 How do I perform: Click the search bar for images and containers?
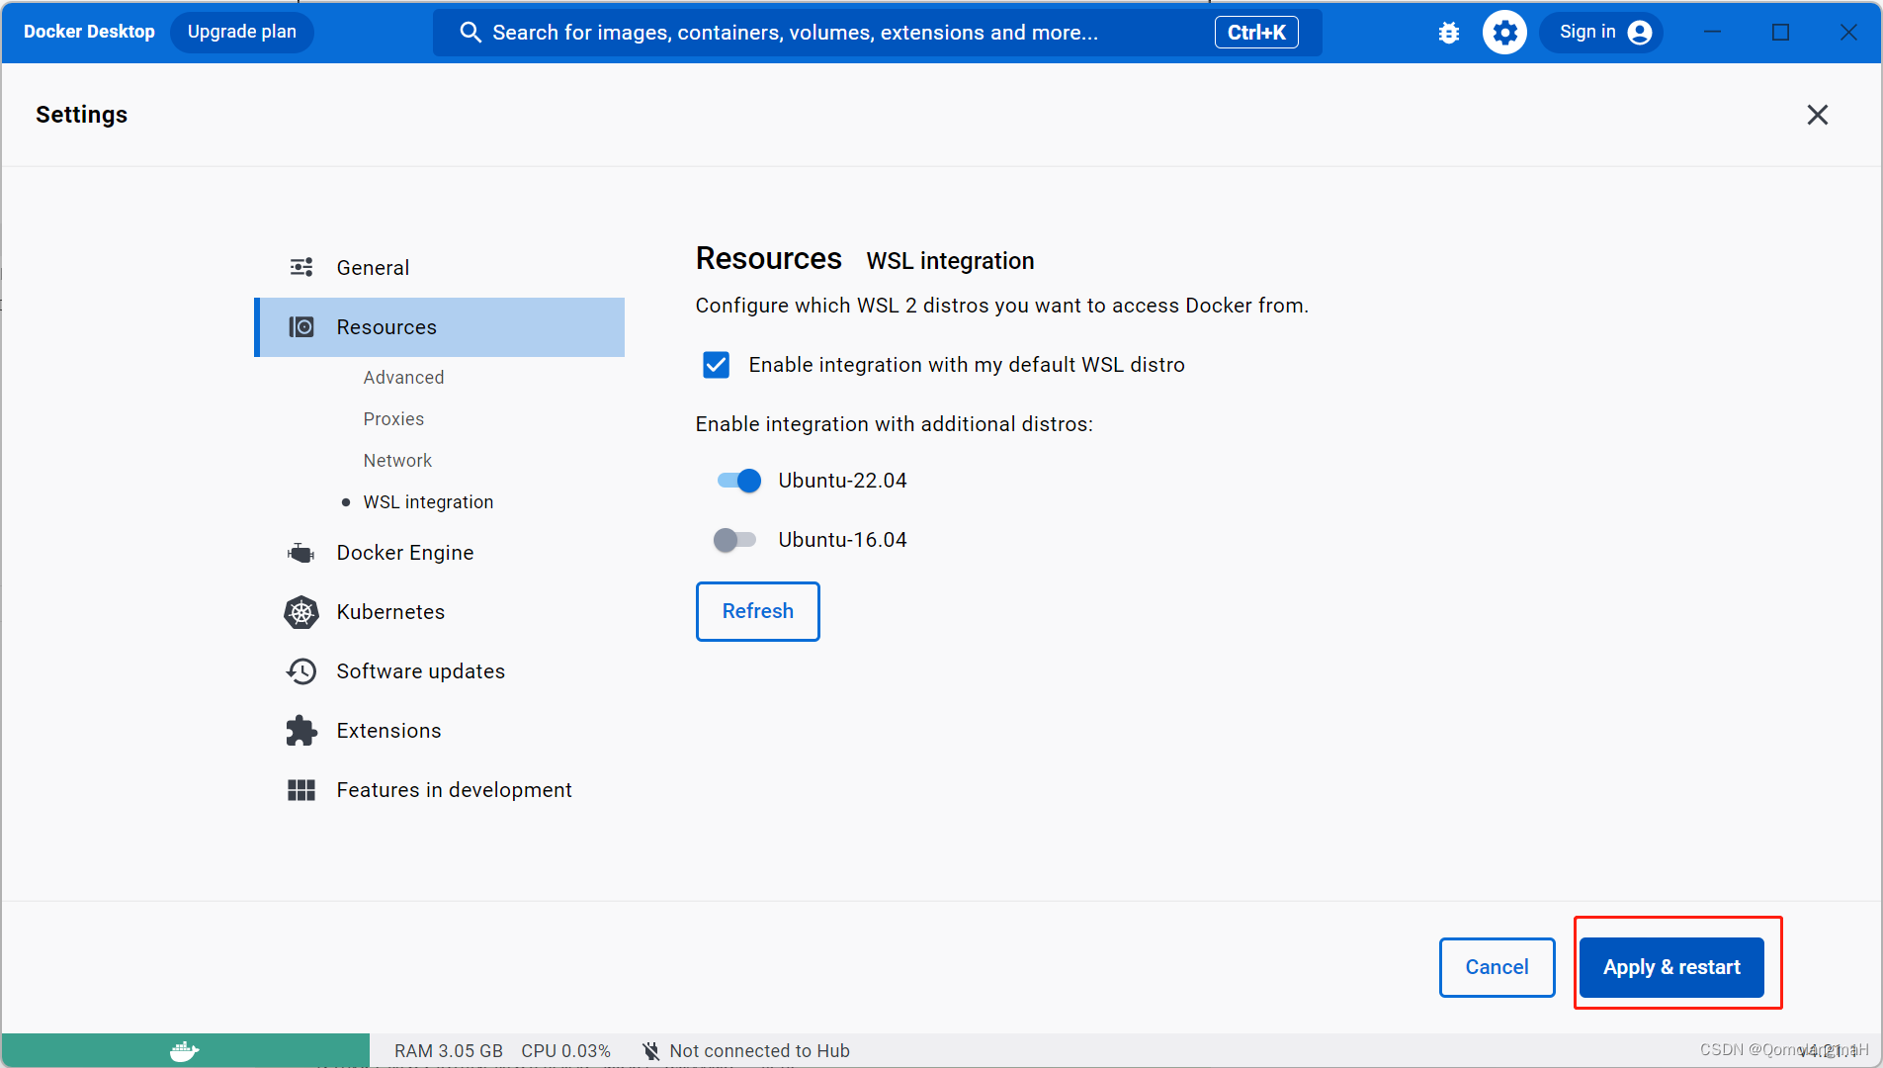coord(830,33)
